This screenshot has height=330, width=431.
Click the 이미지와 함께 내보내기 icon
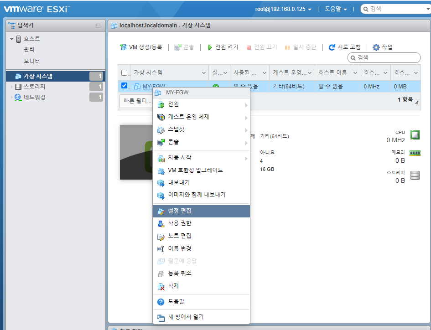161,196
